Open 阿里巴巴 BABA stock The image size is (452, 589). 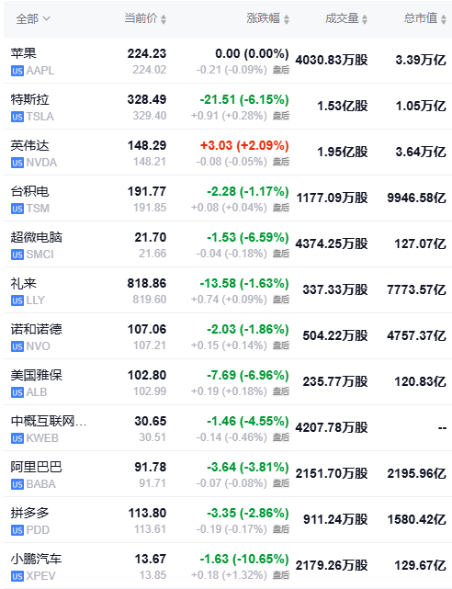[x=228, y=474]
